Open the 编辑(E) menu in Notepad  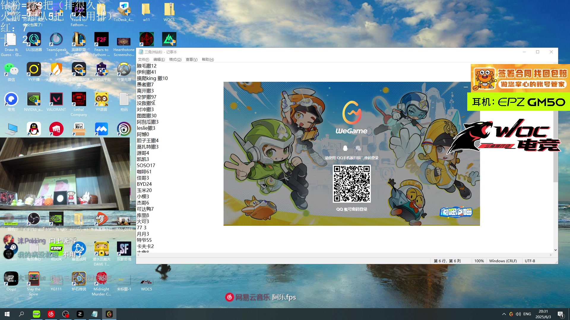(x=159, y=60)
